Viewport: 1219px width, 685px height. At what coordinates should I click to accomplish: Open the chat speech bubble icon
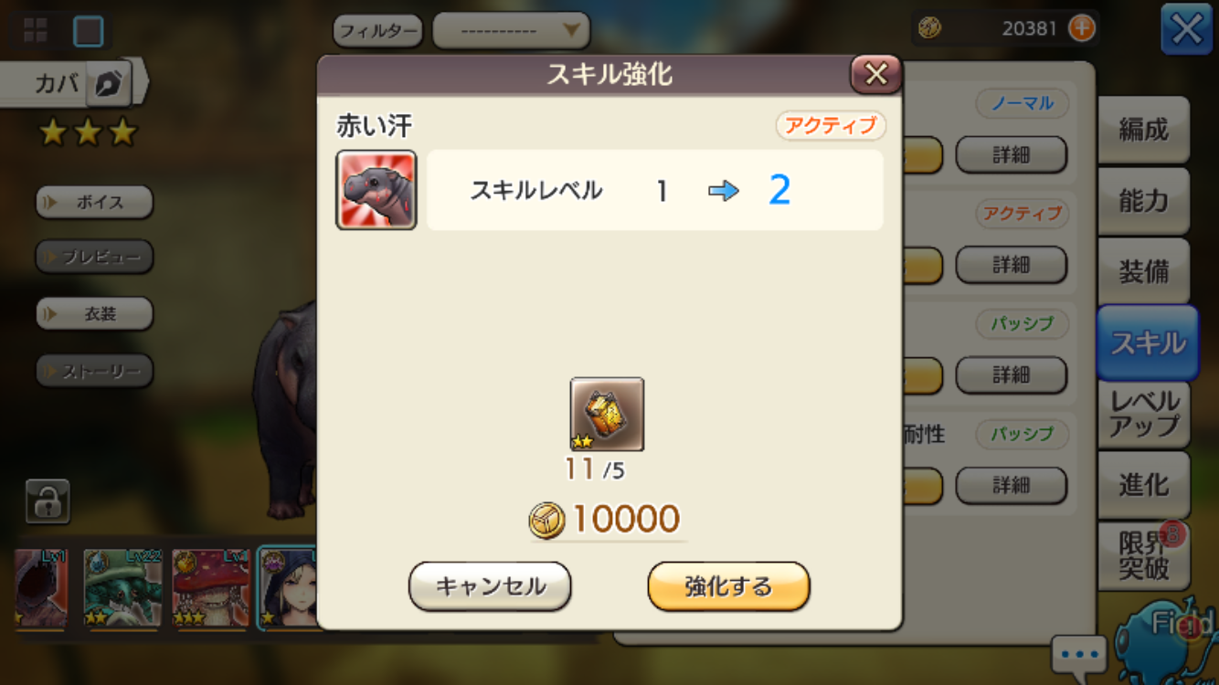point(1079,654)
